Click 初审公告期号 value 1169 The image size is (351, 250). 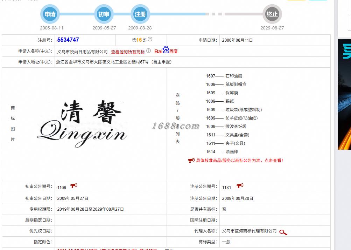click(x=62, y=188)
